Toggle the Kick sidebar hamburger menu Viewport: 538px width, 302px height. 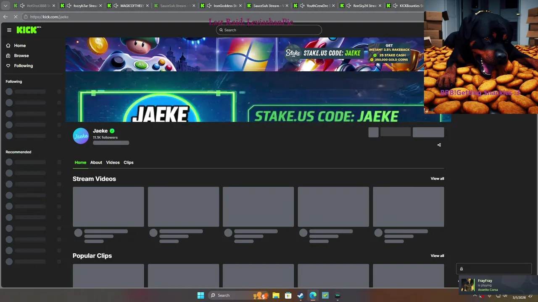tap(9, 30)
